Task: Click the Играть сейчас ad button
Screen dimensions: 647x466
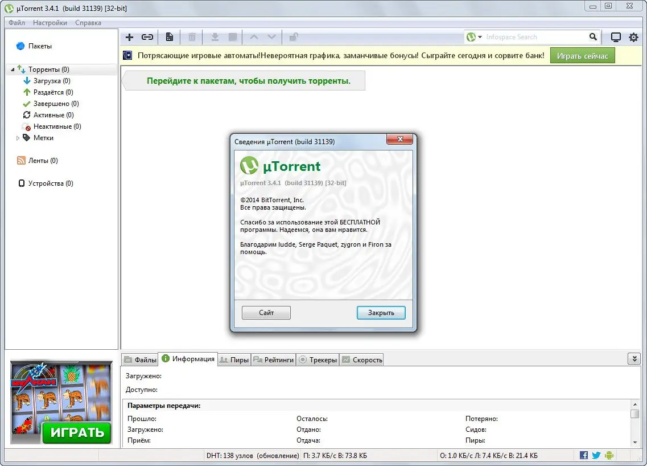Action: pos(582,56)
